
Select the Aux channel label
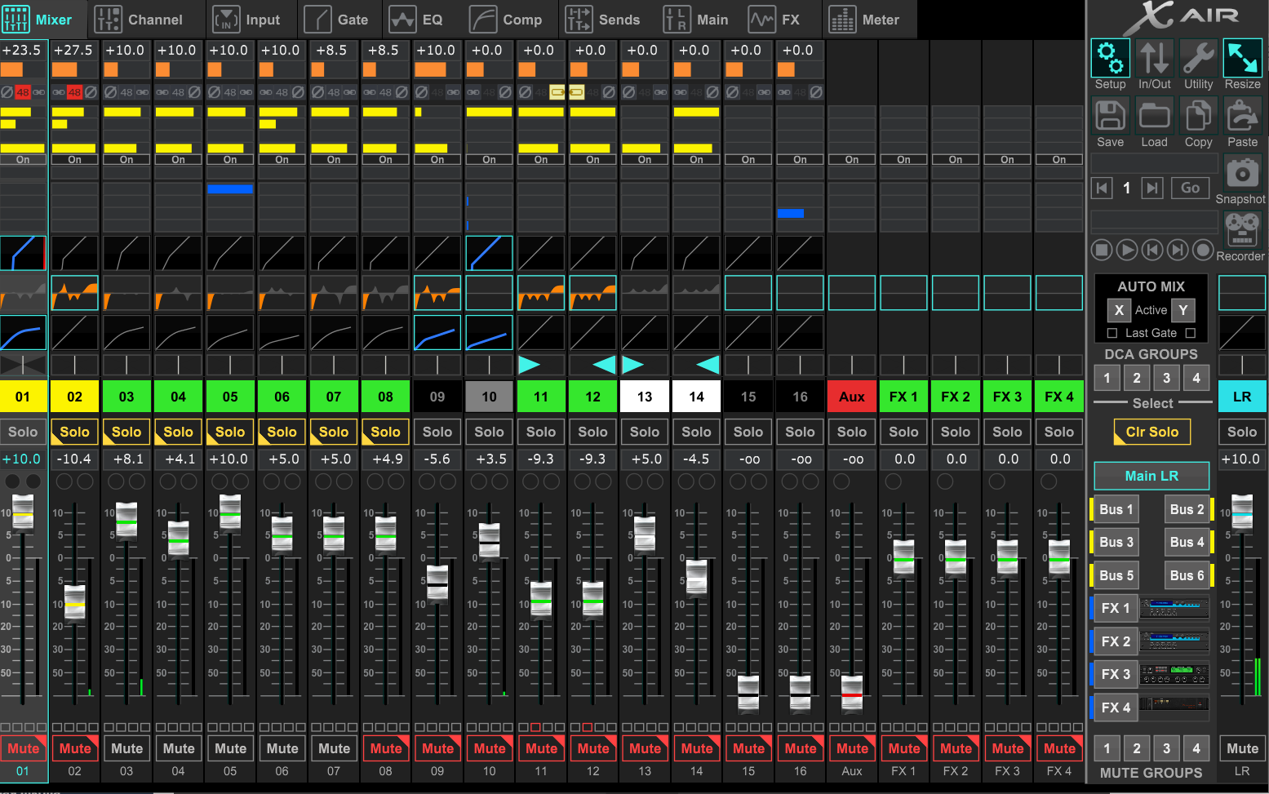click(x=851, y=397)
